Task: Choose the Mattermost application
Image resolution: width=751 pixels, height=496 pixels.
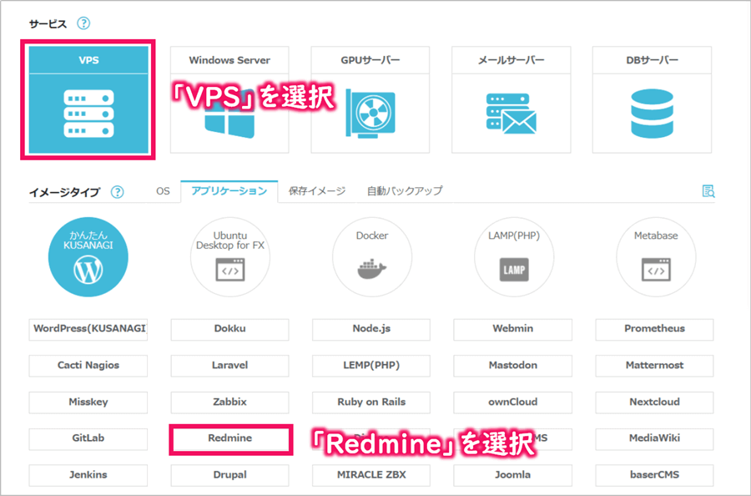Action: tap(654, 366)
